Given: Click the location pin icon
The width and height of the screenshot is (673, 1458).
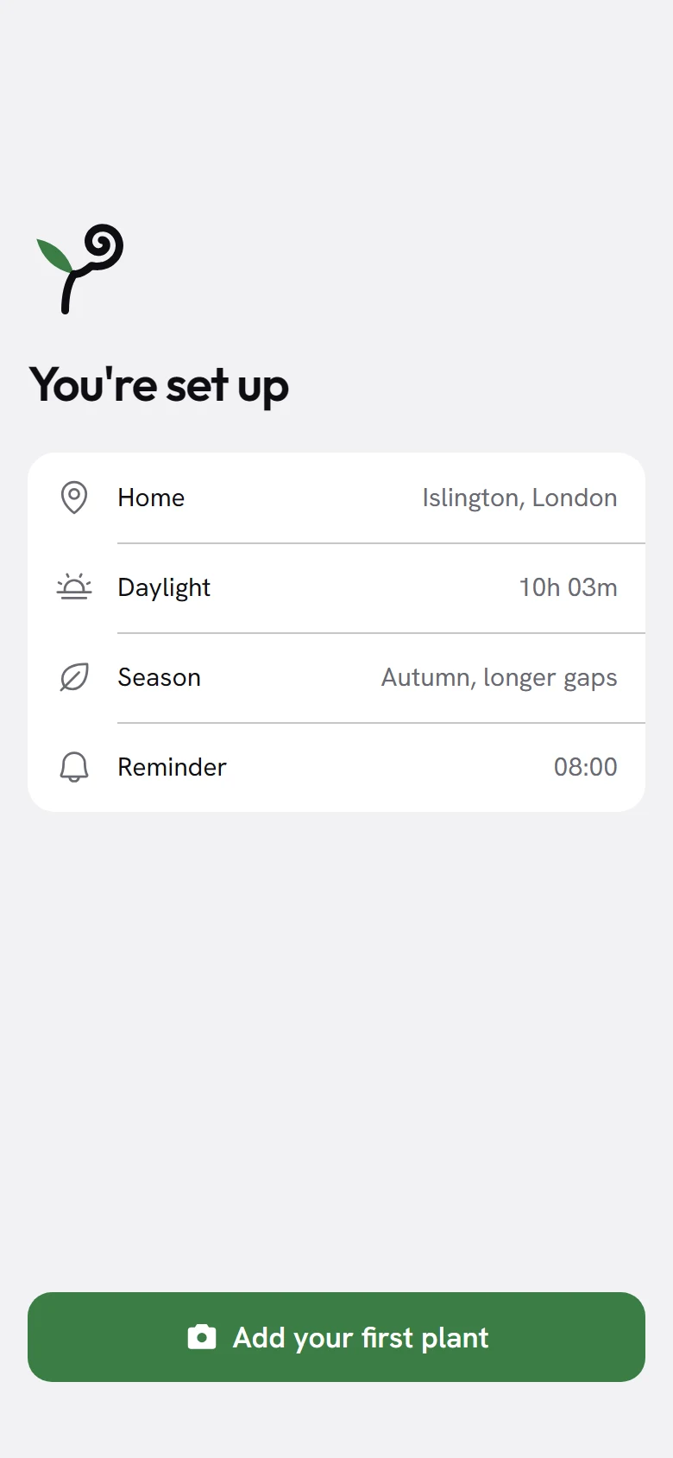Looking at the screenshot, I should pyautogui.click(x=74, y=498).
